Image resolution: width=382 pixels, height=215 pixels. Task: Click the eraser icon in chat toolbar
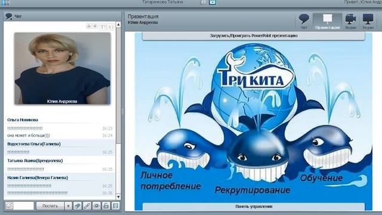click(78, 205)
